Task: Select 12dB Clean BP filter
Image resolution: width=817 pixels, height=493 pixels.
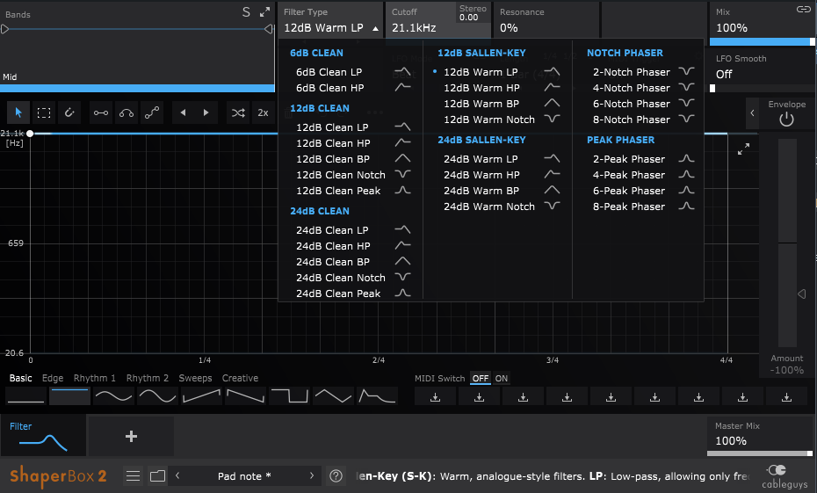Action: click(351, 159)
